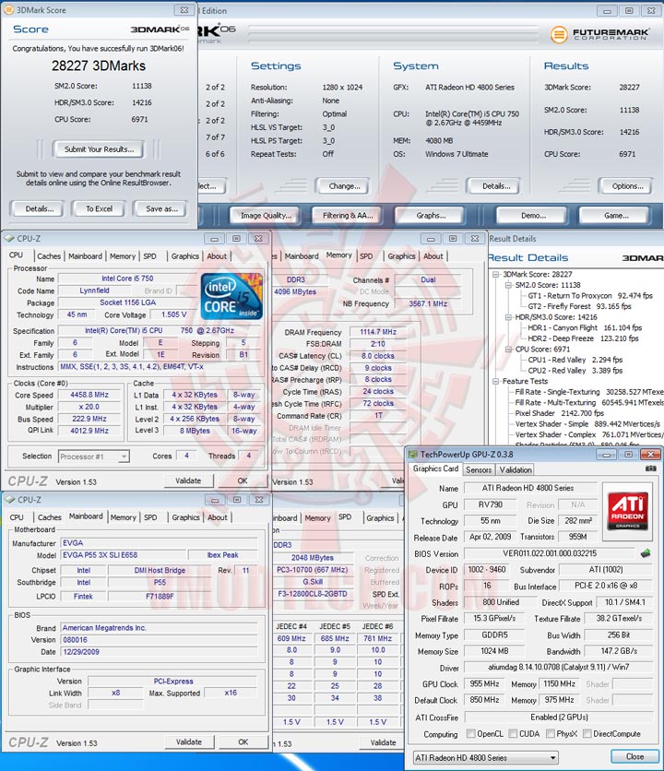Click Options... under Results
The image size is (664, 771).
pyautogui.click(x=628, y=186)
